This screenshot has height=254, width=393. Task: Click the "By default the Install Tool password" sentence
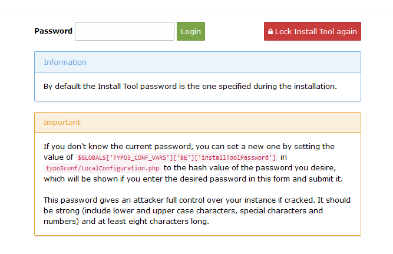pos(190,86)
